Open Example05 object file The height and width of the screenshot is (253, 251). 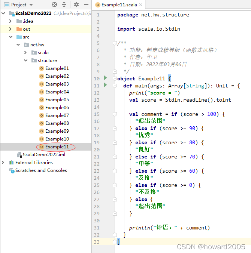click(54, 100)
